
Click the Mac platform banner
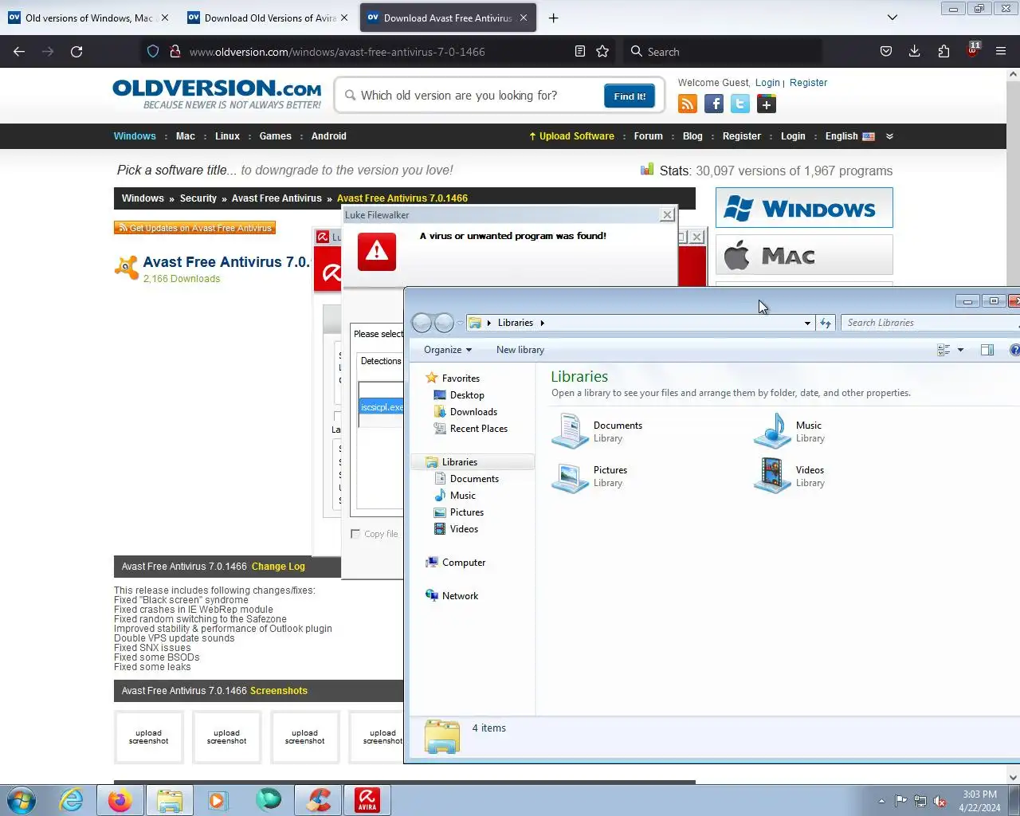point(804,255)
